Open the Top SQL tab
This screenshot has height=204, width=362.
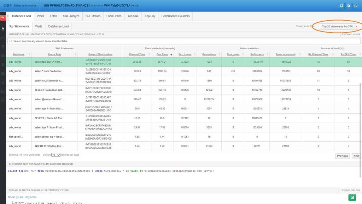133,16
